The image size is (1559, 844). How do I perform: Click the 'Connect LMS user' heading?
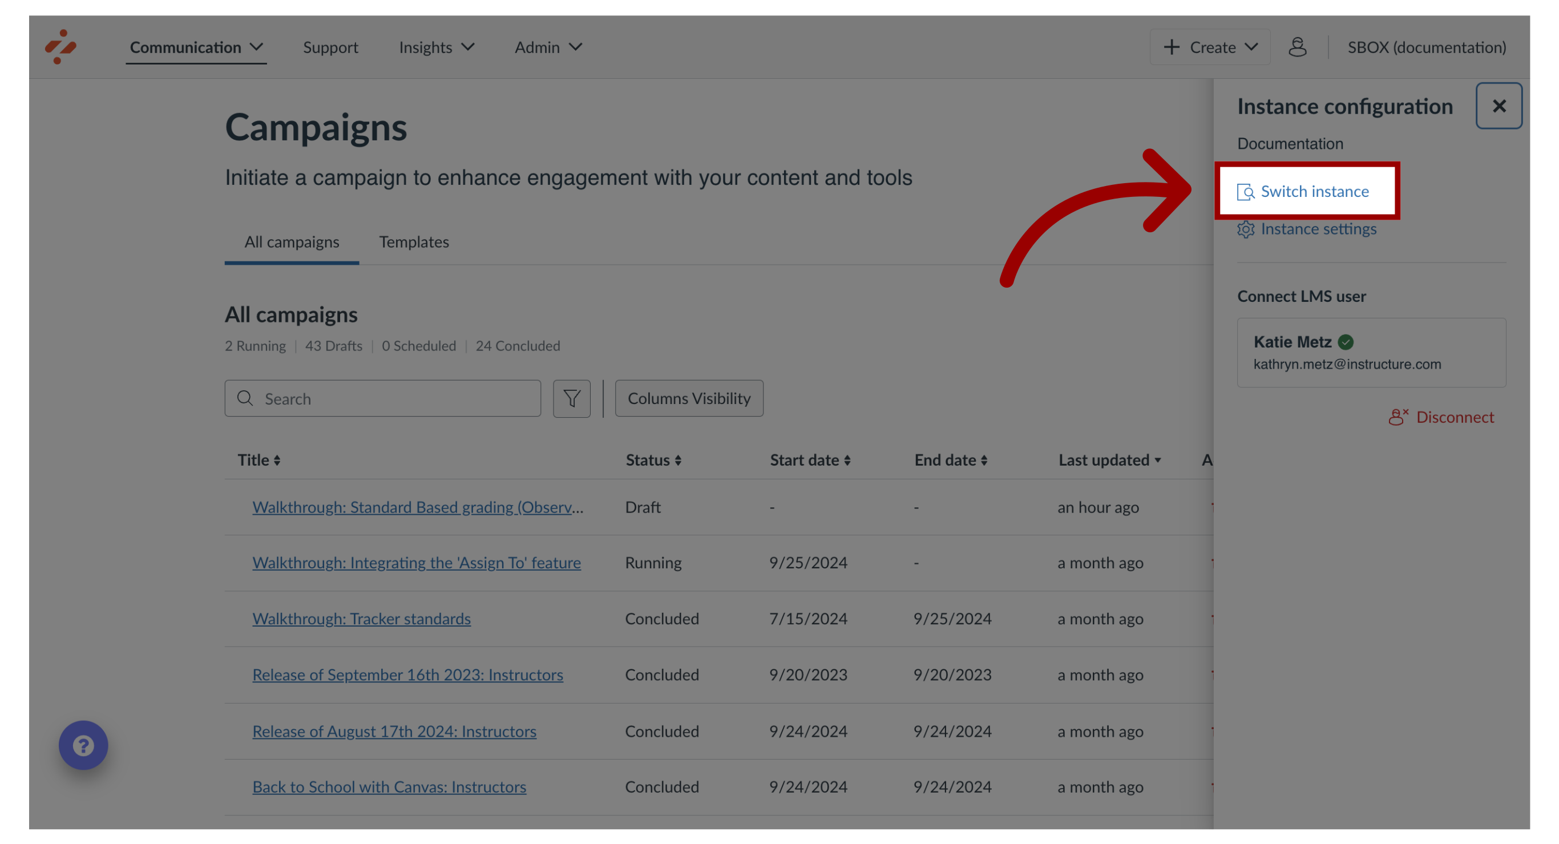coord(1301,297)
